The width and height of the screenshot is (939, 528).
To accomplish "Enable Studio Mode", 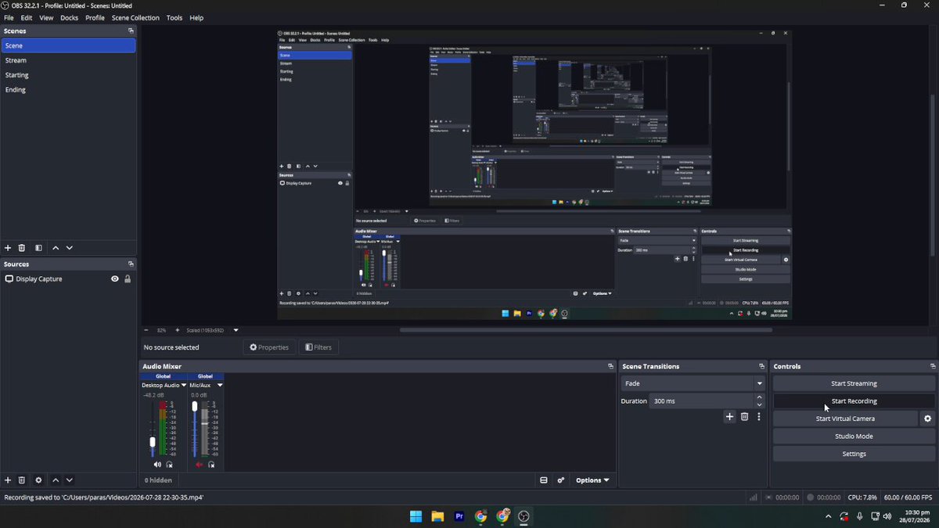I will pyautogui.click(x=854, y=436).
